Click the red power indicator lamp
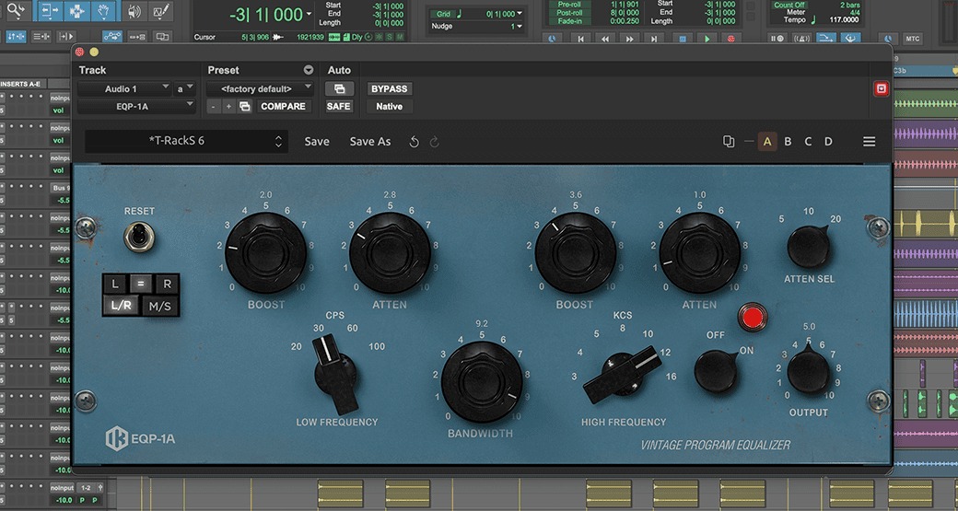This screenshot has height=511, width=958. 752,318
